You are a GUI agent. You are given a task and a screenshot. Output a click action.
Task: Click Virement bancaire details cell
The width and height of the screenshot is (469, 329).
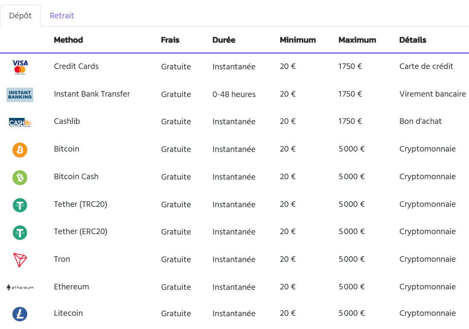432,94
